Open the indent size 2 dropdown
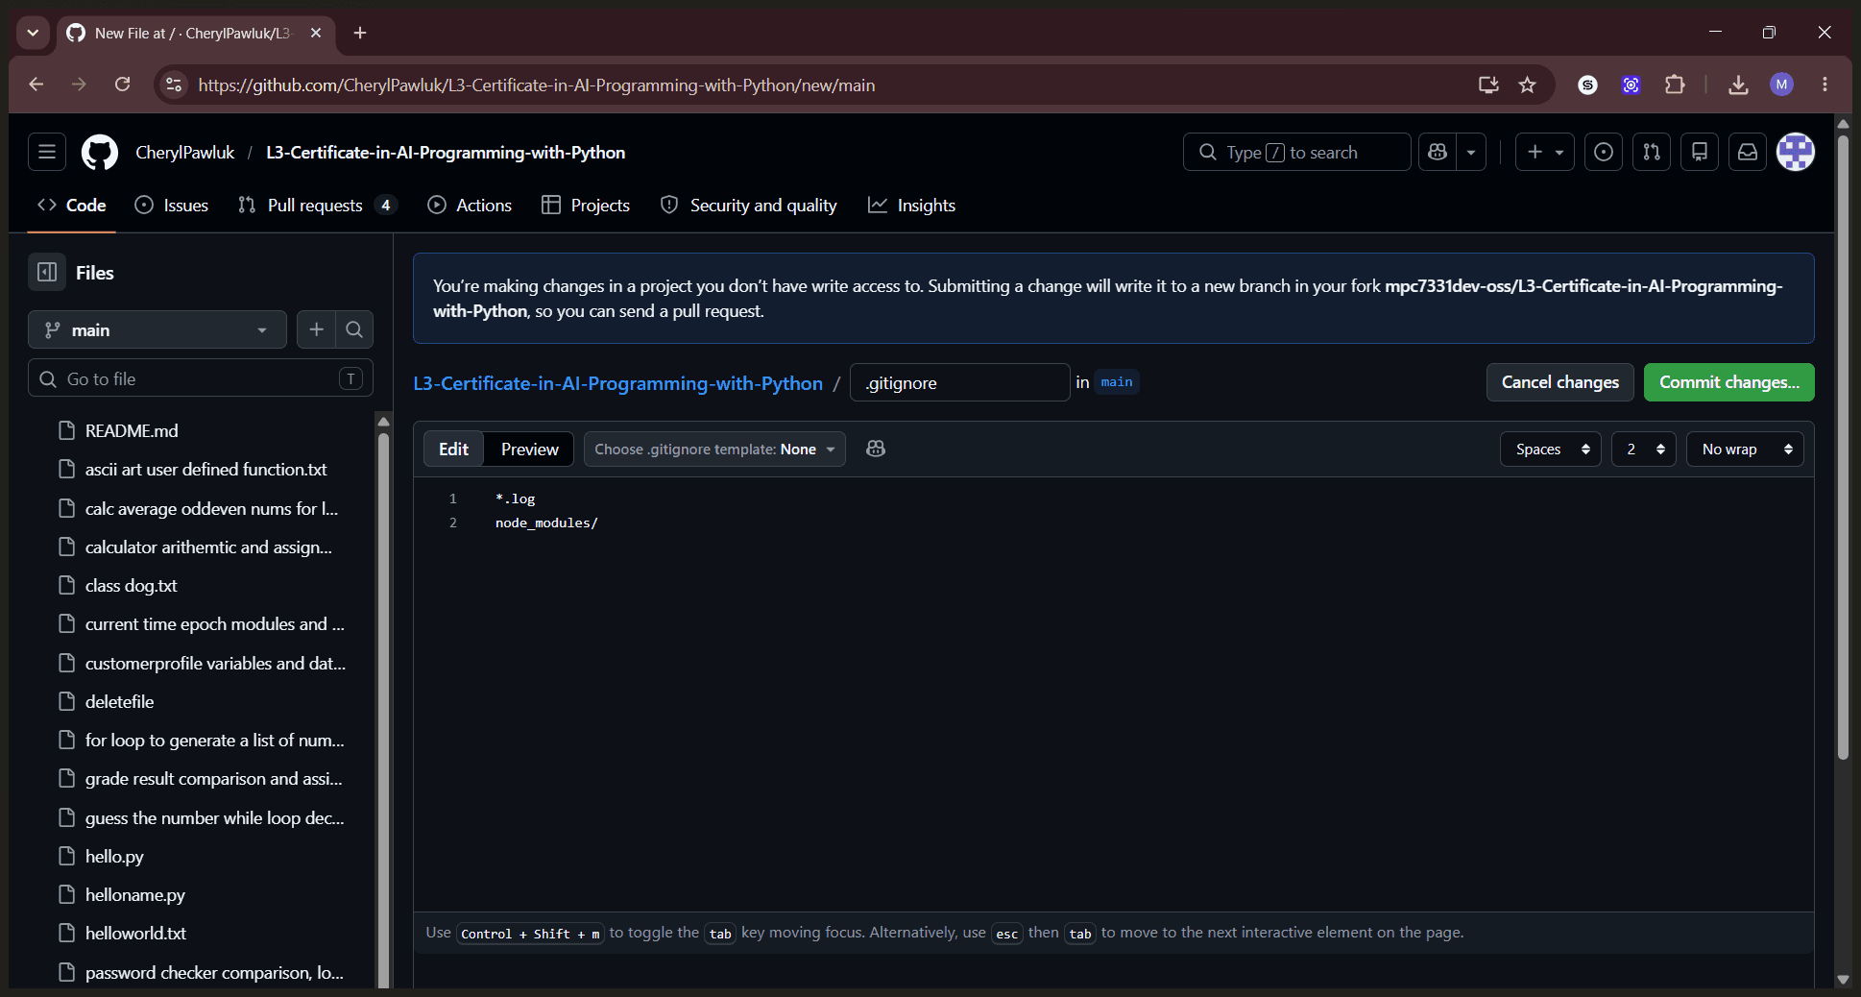The image size is (1861, 997). click(x=1644, y=449)
